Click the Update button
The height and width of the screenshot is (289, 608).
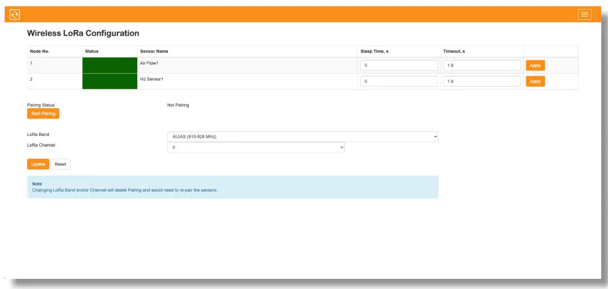pyautogui.click(x=38, y=164)
